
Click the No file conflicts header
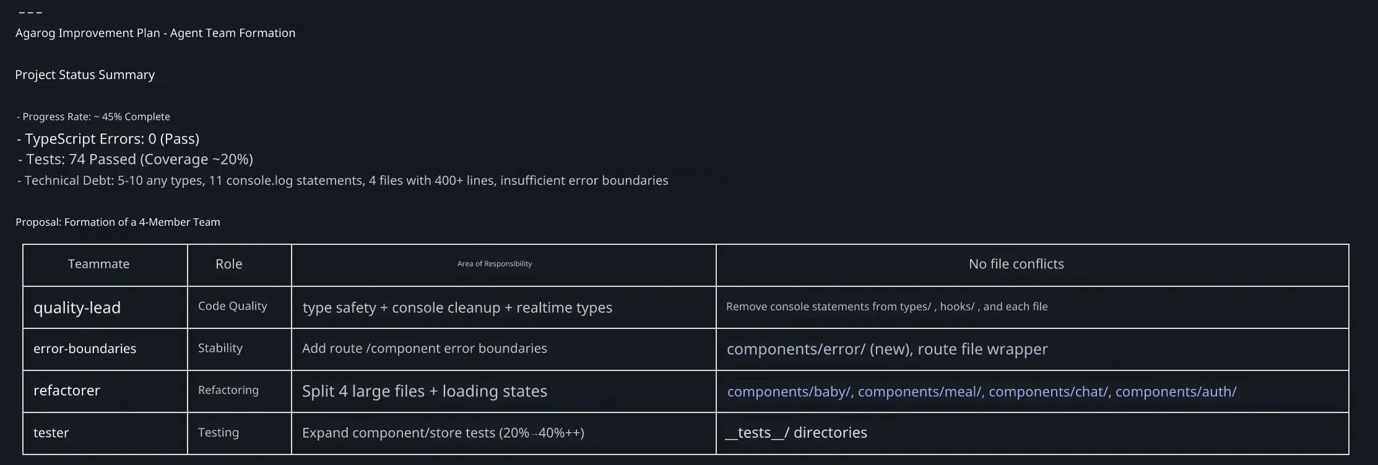coord(1016,264)
